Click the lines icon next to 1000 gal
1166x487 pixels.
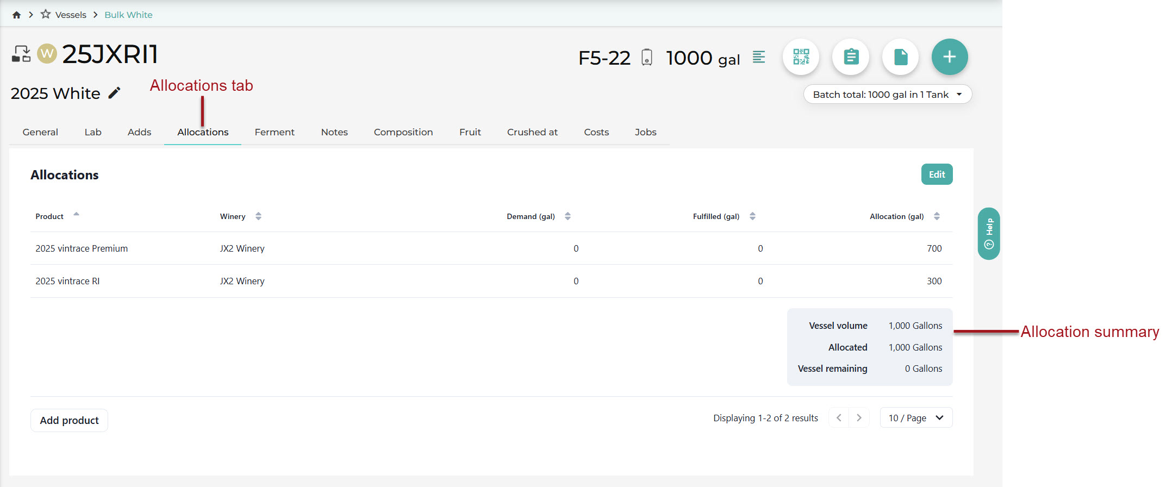(759, 57)
